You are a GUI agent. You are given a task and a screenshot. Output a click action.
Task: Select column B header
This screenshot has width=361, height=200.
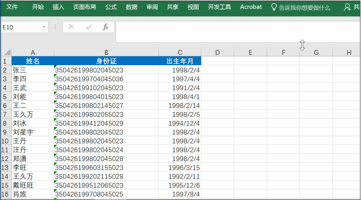coord(106,53)
